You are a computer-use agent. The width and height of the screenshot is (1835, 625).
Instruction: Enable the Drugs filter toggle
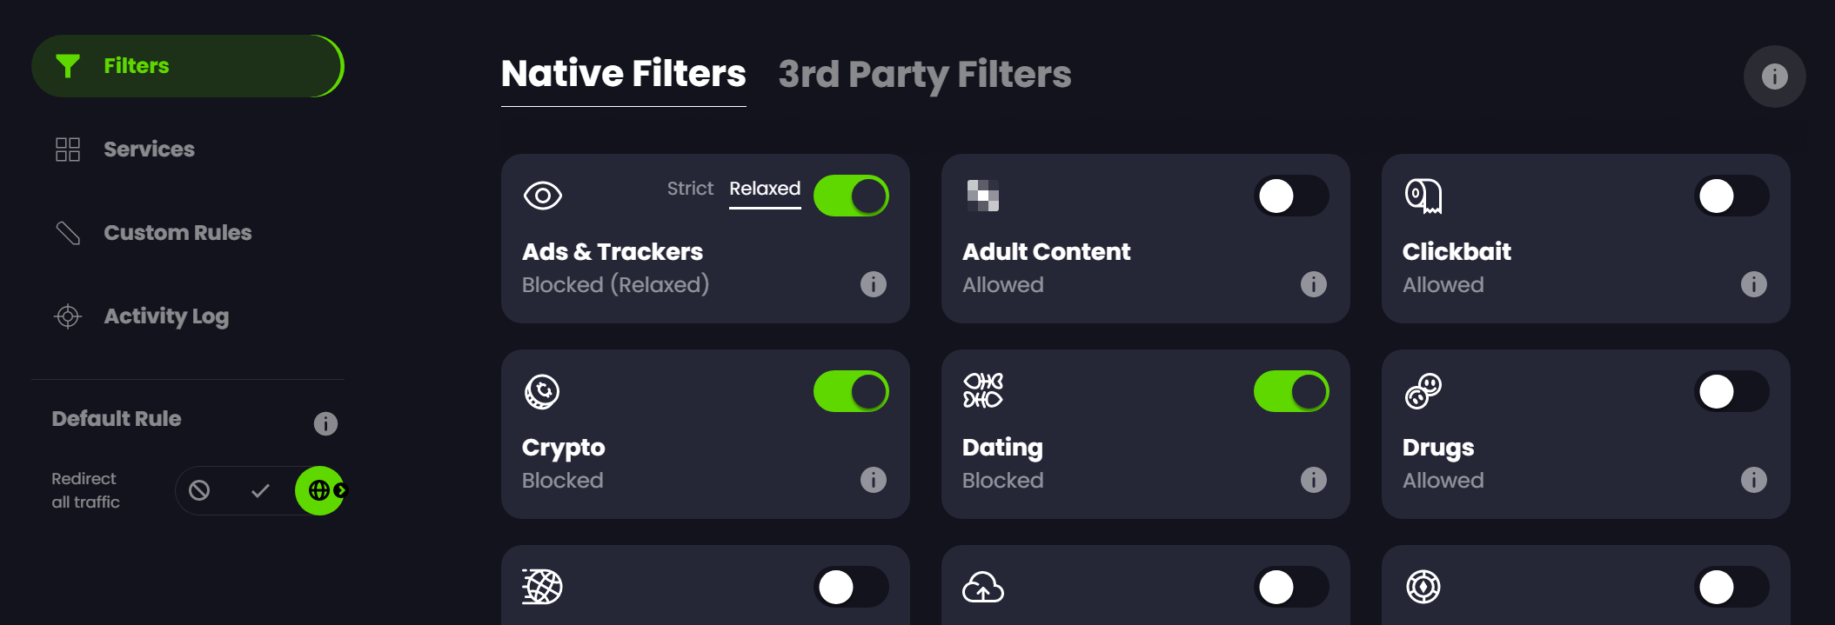1731,391
